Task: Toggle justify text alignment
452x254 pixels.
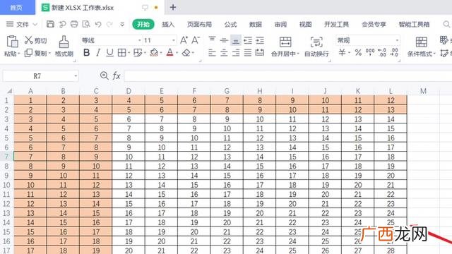Action: tap(248, 53)
